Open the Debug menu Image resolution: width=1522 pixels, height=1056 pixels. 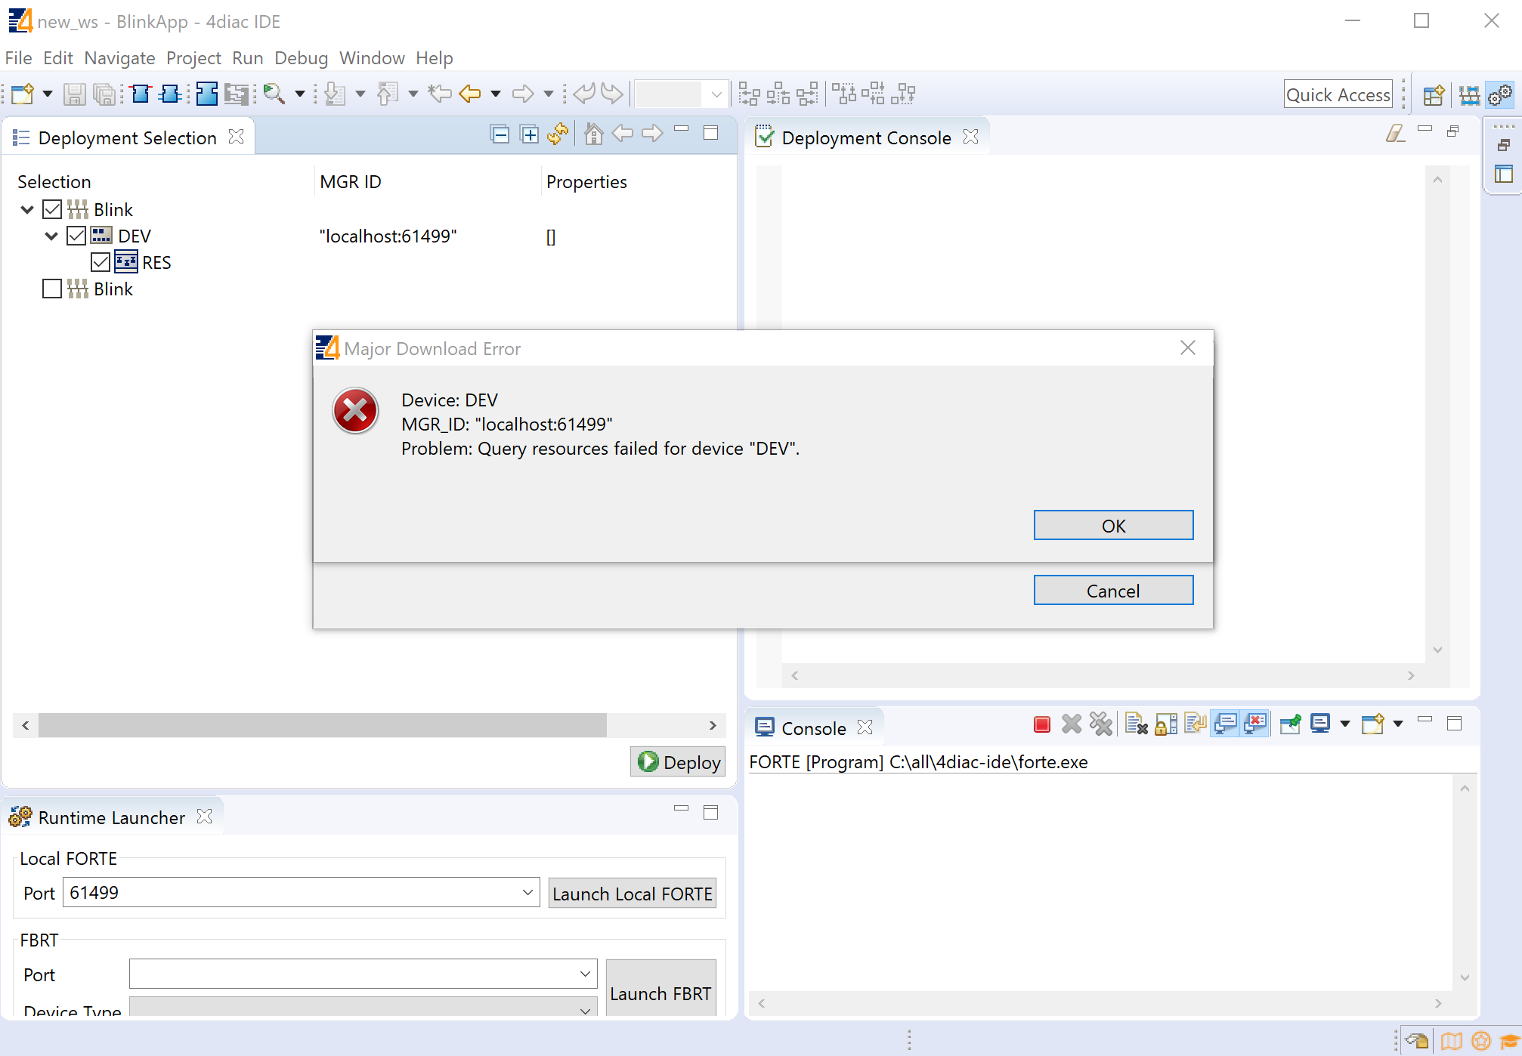coord(301,58)
